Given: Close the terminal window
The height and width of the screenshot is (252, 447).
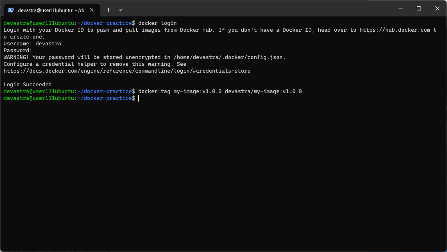Looking at the screenshot, I should click(x=437, y=8).
